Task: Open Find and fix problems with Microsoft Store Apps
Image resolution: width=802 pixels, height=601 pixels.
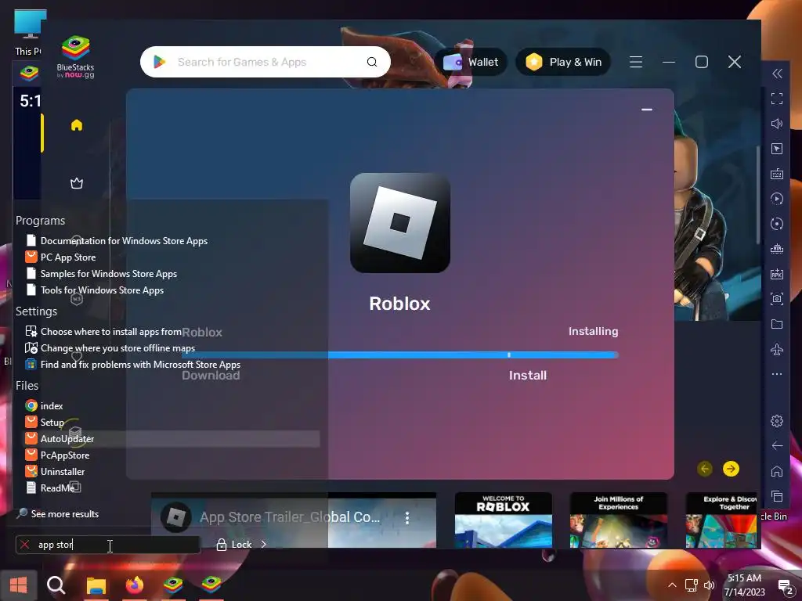Action: tap(140, 365)
